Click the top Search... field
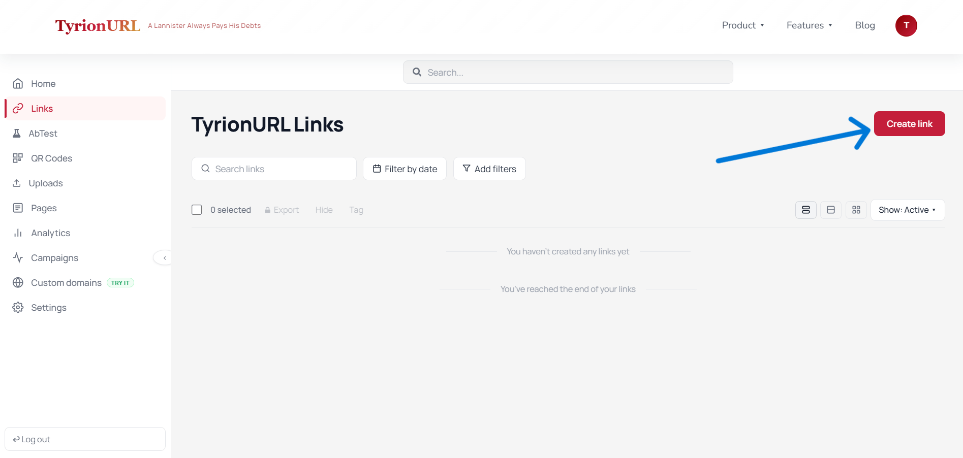 (x=568, y=72)
